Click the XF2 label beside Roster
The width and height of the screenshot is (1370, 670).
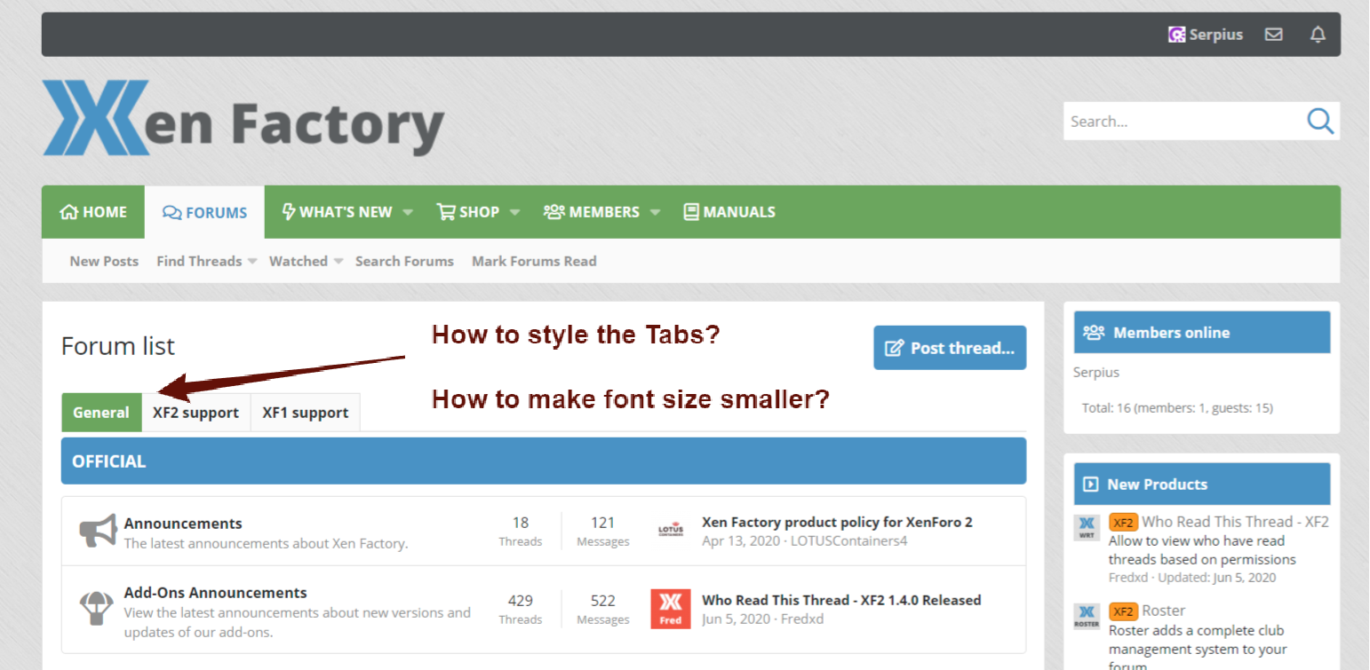1123,611
